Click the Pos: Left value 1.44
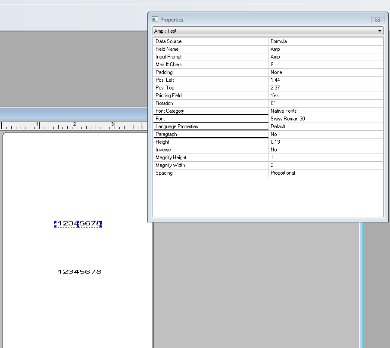This screenshot has width=390, height=348. (x=325, y=80)
